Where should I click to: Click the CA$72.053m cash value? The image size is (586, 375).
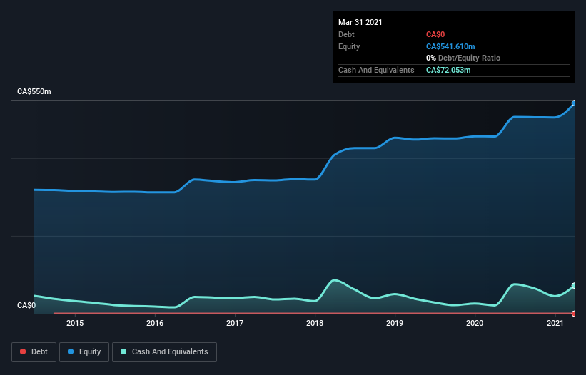(448, 70)
